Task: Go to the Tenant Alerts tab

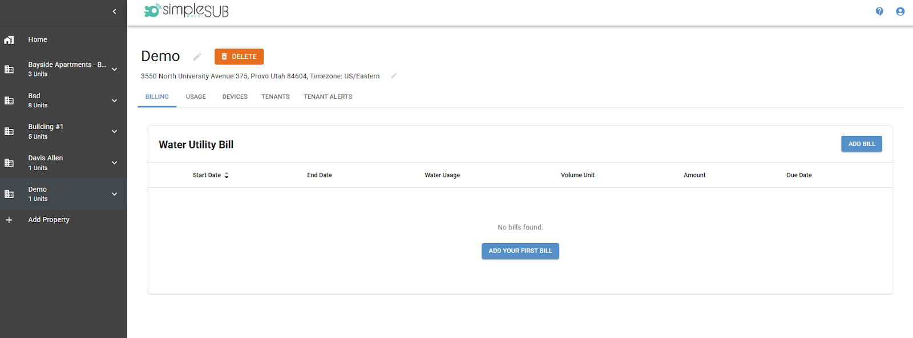Action: [328, 97]
